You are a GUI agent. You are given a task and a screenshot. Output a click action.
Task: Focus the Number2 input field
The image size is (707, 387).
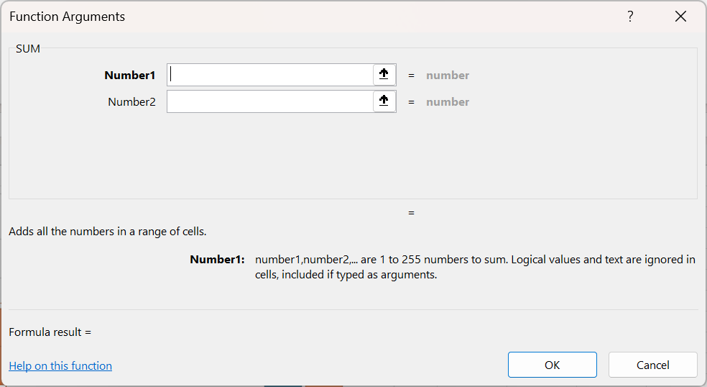[270, 101]
